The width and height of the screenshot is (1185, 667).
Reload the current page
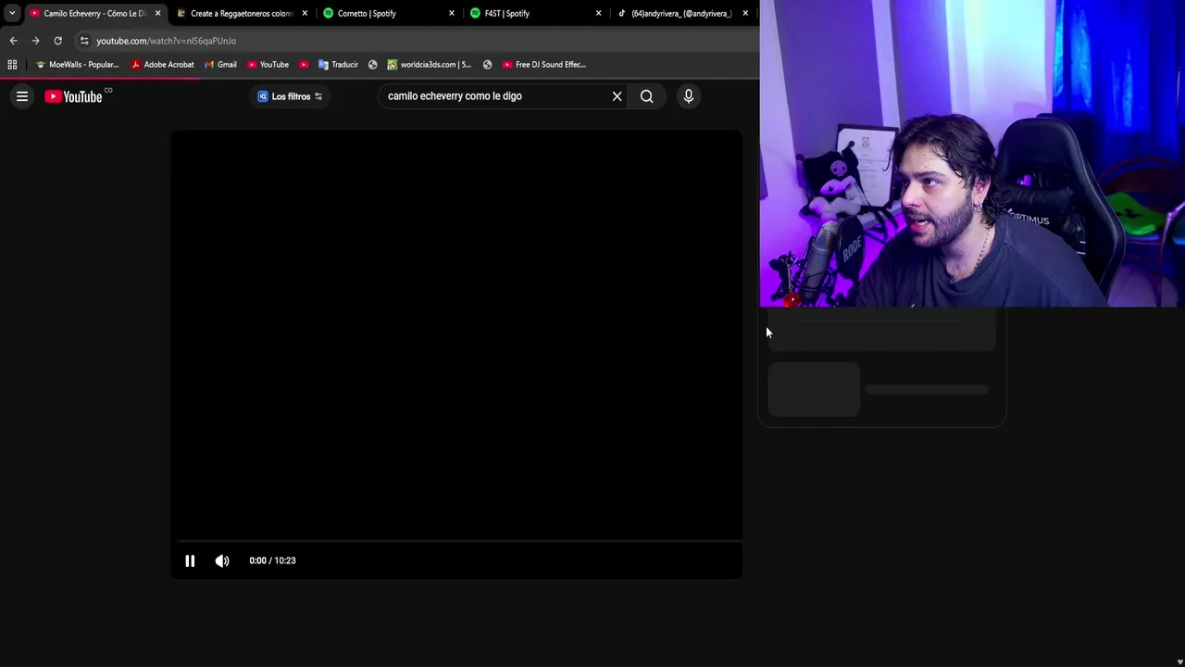(57, 41)
